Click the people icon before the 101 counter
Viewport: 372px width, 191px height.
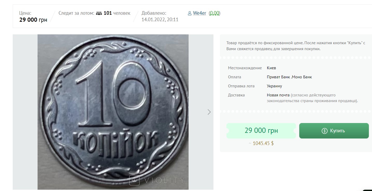99,13
